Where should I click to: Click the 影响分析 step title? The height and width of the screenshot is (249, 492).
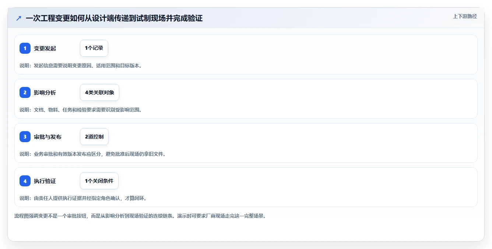[x=45, y=92]
